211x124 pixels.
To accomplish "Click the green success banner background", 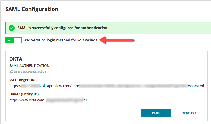I will (158, 28).
